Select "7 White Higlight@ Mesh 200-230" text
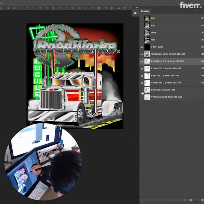Image resolution: width=204 pixels, height=204 pixels. pos(166,97)
